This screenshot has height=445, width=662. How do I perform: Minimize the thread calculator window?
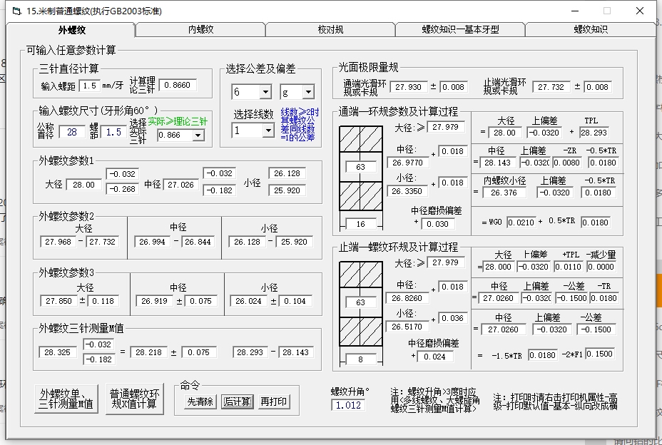(x=574, y=11)
